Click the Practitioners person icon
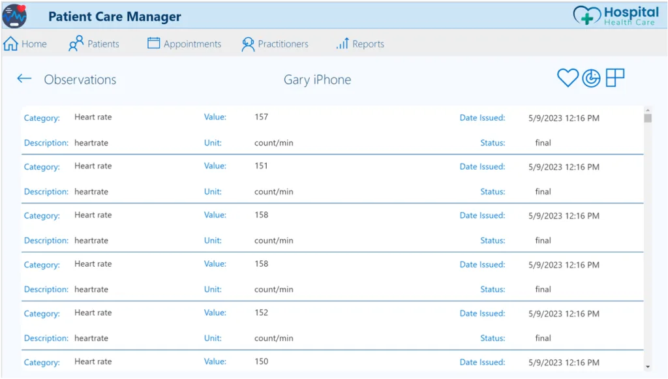The image size is (668, 379). tap(247, 44)
